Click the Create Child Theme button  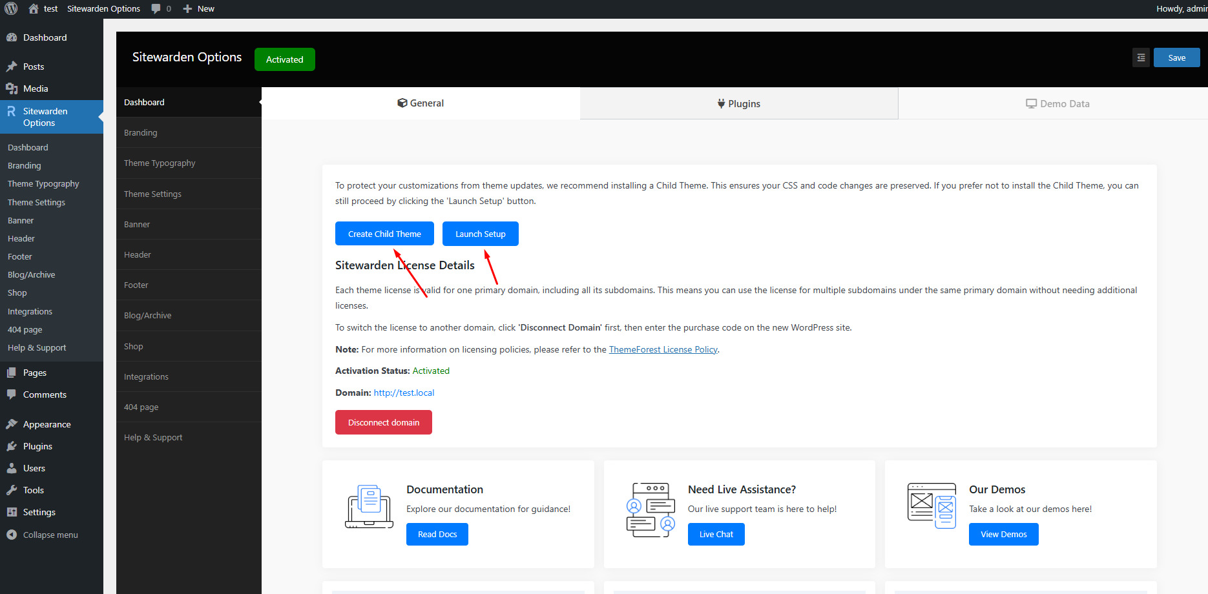tap(384, 234)
